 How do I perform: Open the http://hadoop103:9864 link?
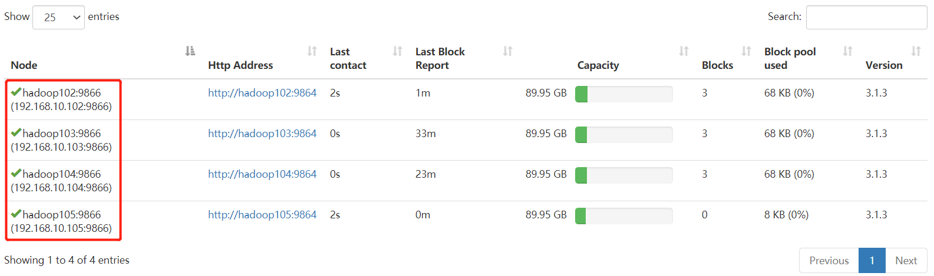262,134
